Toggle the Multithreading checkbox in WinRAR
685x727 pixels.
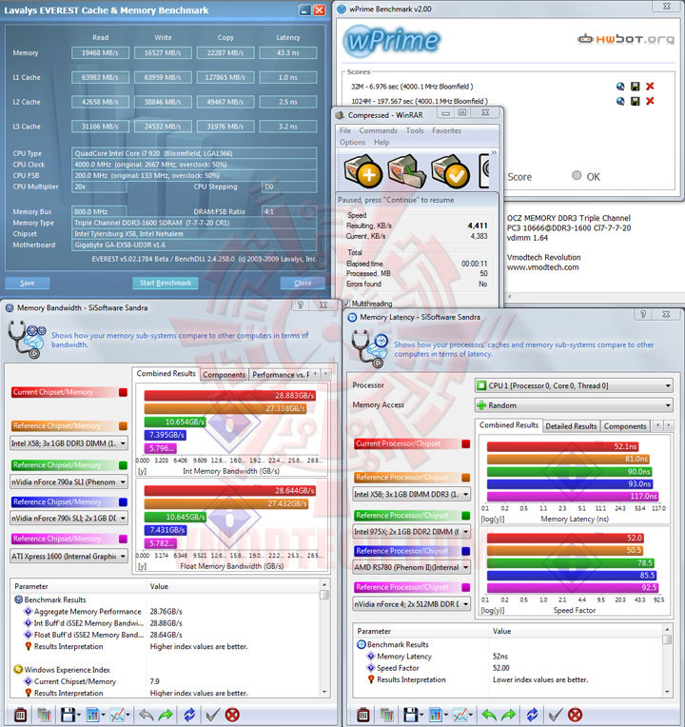pyautogui.click(x=345, y=304)
